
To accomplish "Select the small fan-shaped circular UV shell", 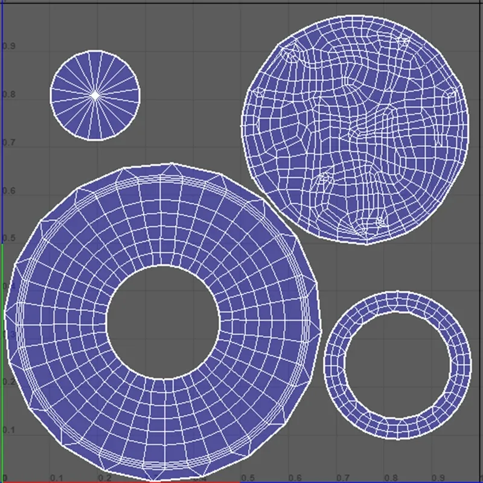I will (95, 95).
